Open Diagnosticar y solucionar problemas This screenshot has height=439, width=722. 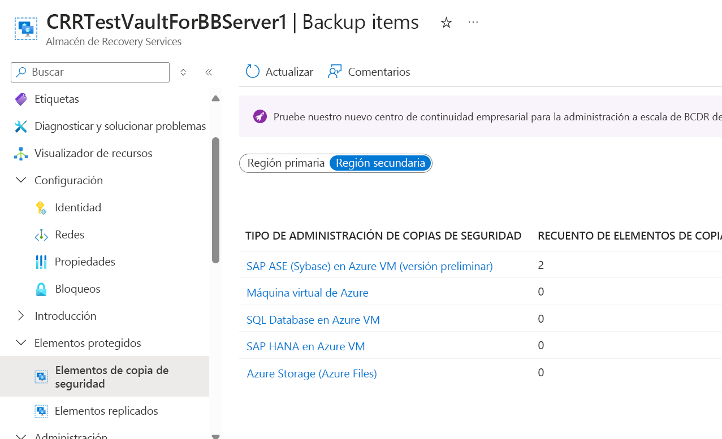click(x=120, y=126)
